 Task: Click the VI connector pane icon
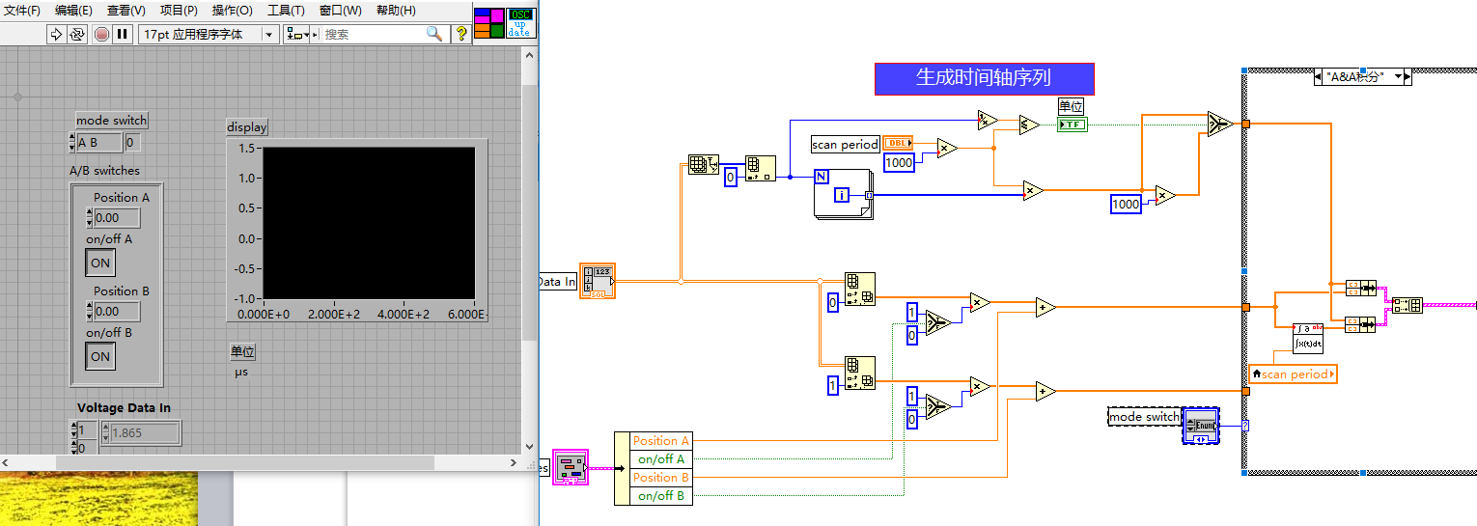pyautogui.click(x=489, y=22)
